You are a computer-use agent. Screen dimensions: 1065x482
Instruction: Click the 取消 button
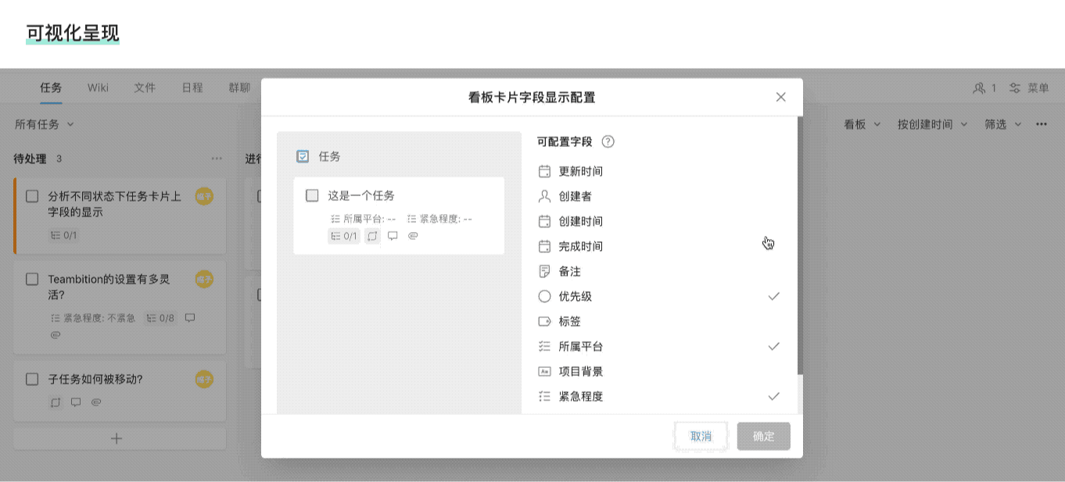(701, 437)
